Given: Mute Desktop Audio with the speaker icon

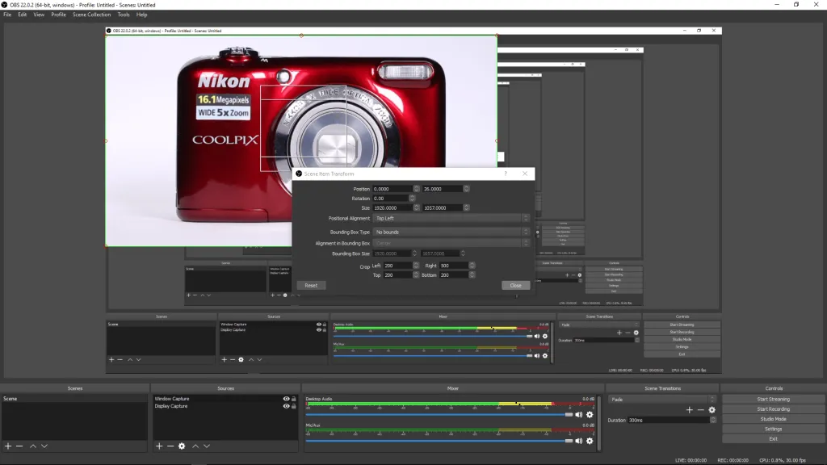Looking at the screenshot, I should coord(579,414).
